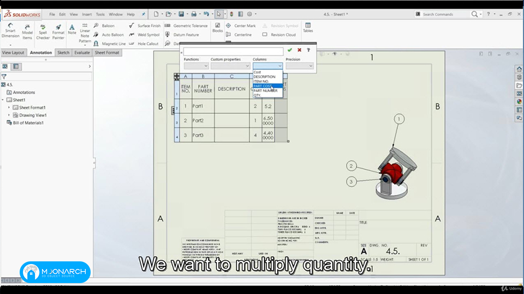Switch to the Evaluate tab
524x294 pixels.
pyautogui.click(x=82, y=53)
